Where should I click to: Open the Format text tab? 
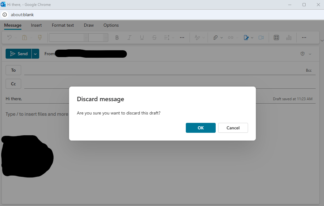click(x=63, y=25)
